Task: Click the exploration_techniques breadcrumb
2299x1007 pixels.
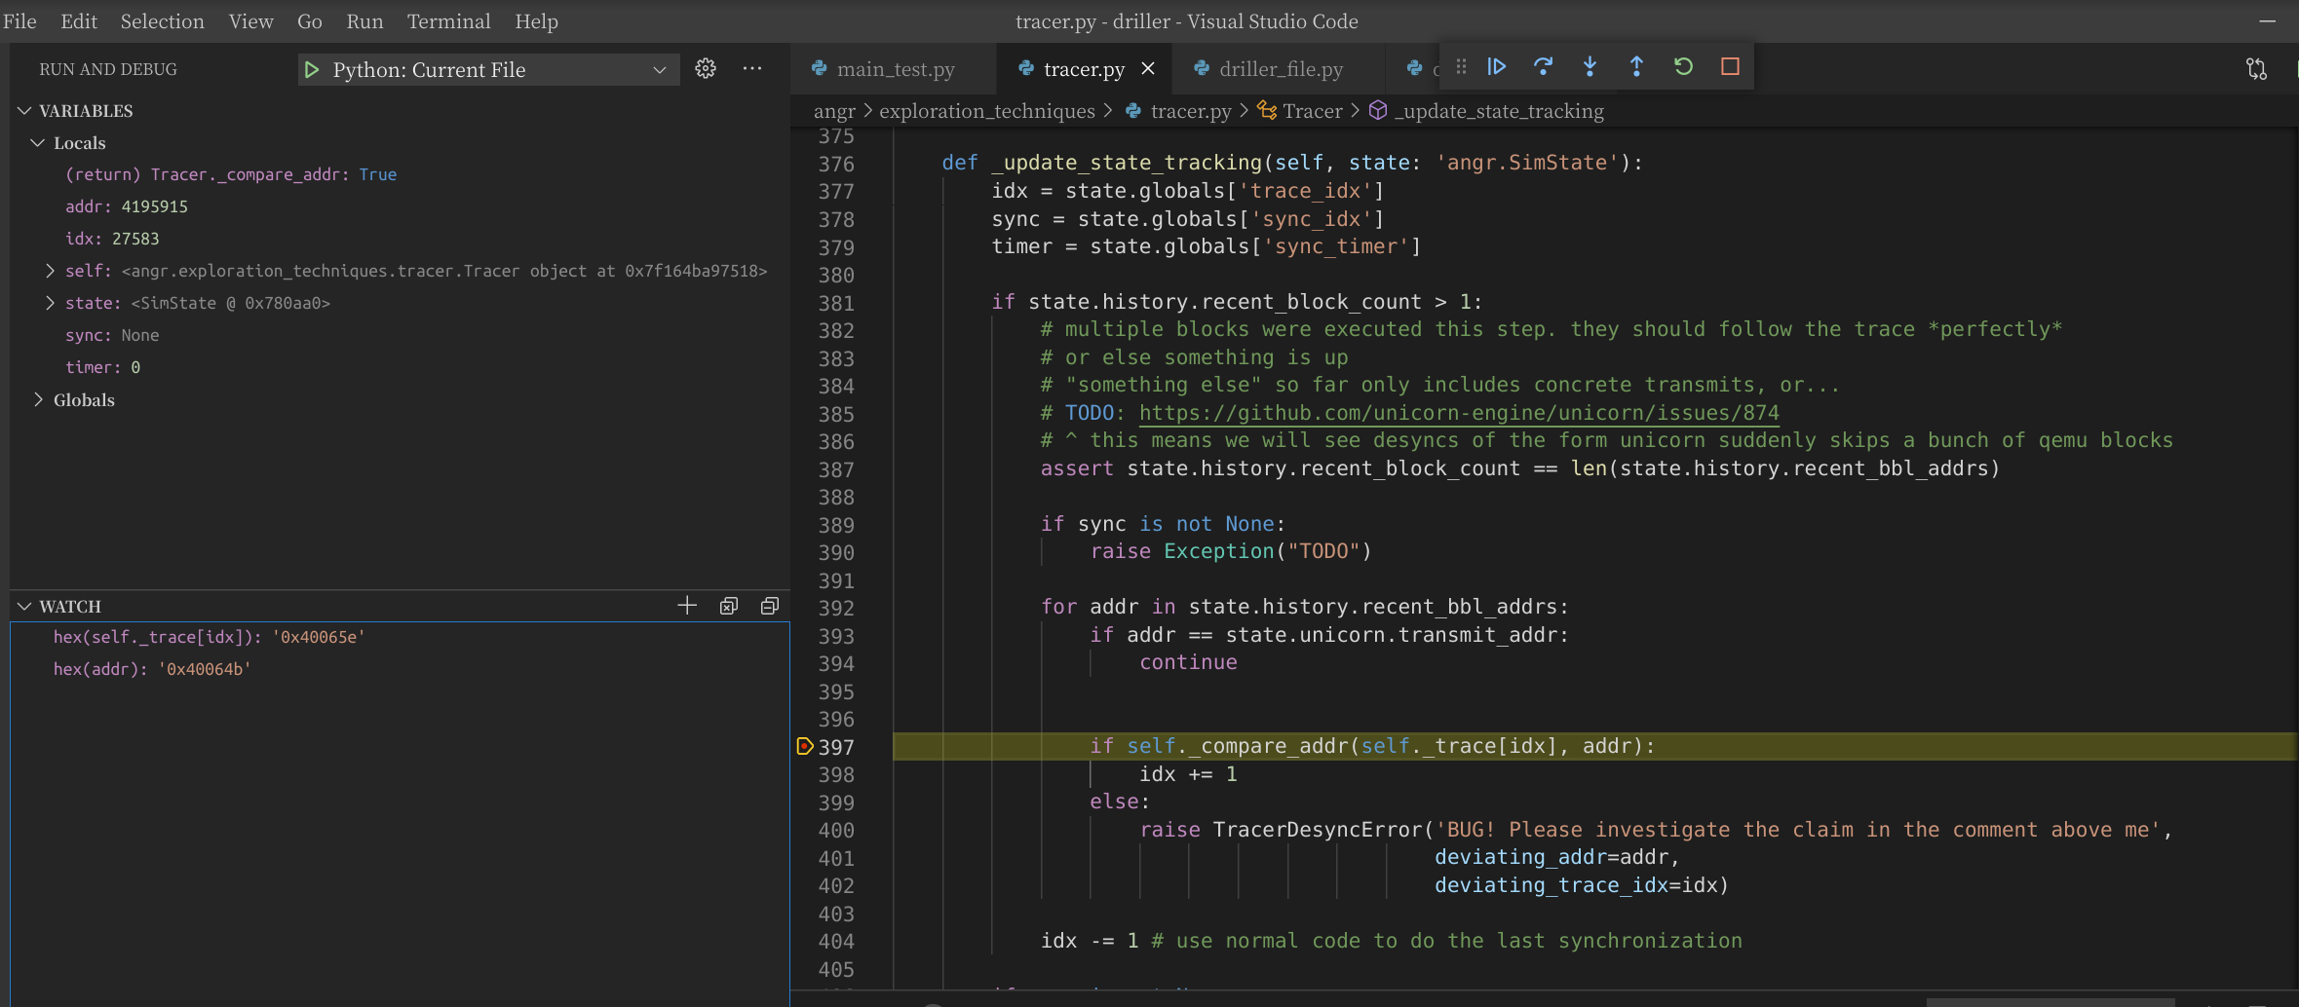Action: [986, 111]
